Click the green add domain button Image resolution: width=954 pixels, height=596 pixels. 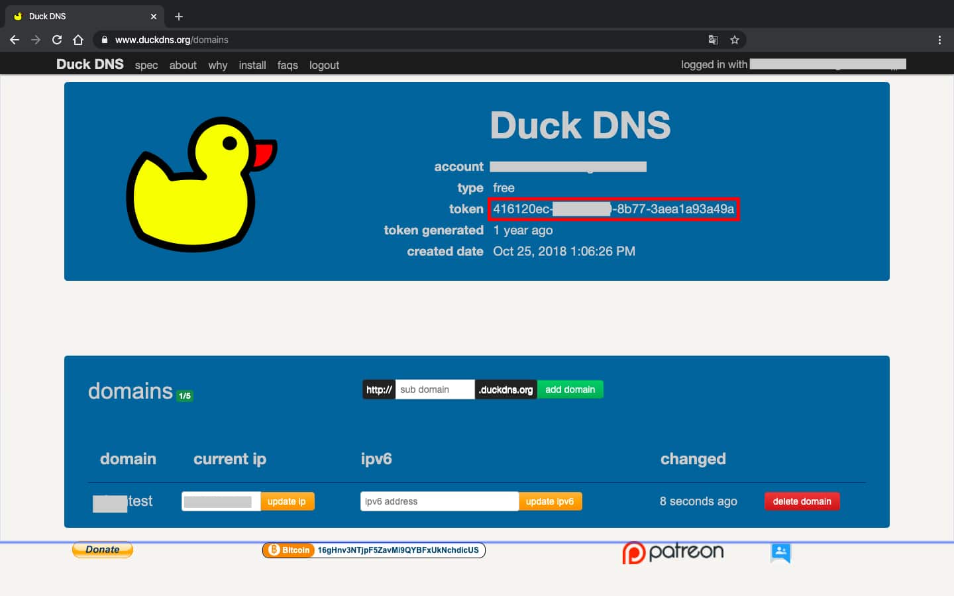(x=570, y=389)
